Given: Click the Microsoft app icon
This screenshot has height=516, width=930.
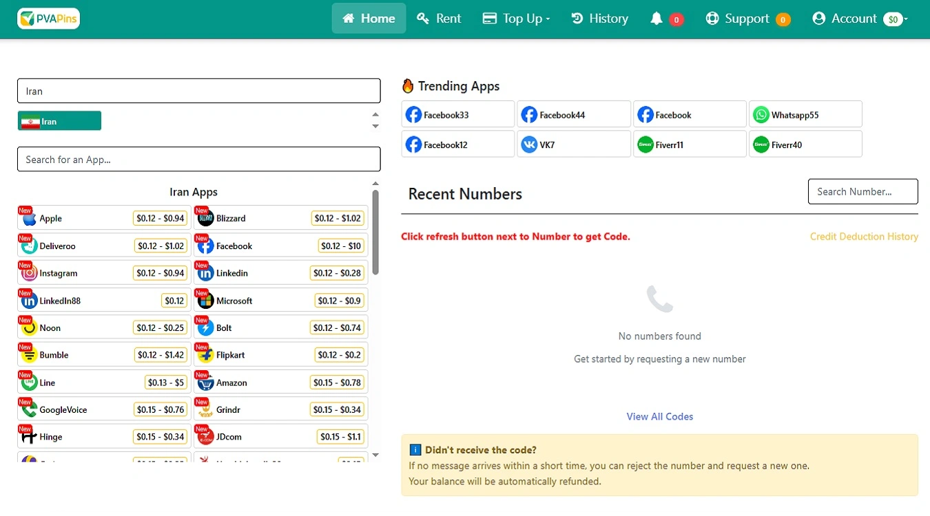Looking at the screenshot, I should [x=205, y=301].
